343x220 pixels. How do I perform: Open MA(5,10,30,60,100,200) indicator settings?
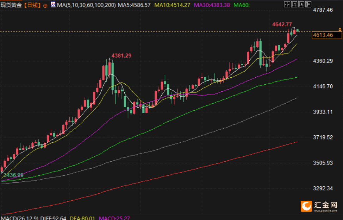point(86,5)
